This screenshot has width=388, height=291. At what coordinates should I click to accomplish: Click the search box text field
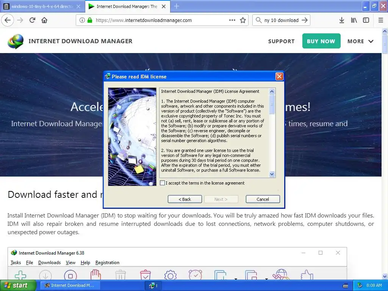(x=282, y=20)
